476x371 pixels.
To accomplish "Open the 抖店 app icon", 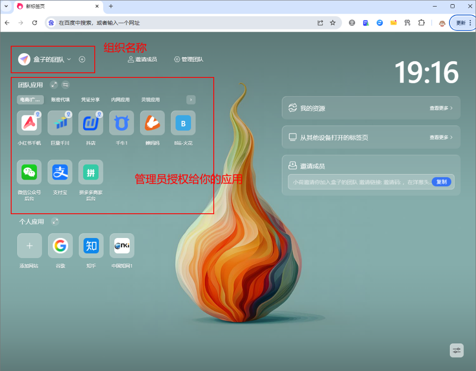I will tap(91, 123).
